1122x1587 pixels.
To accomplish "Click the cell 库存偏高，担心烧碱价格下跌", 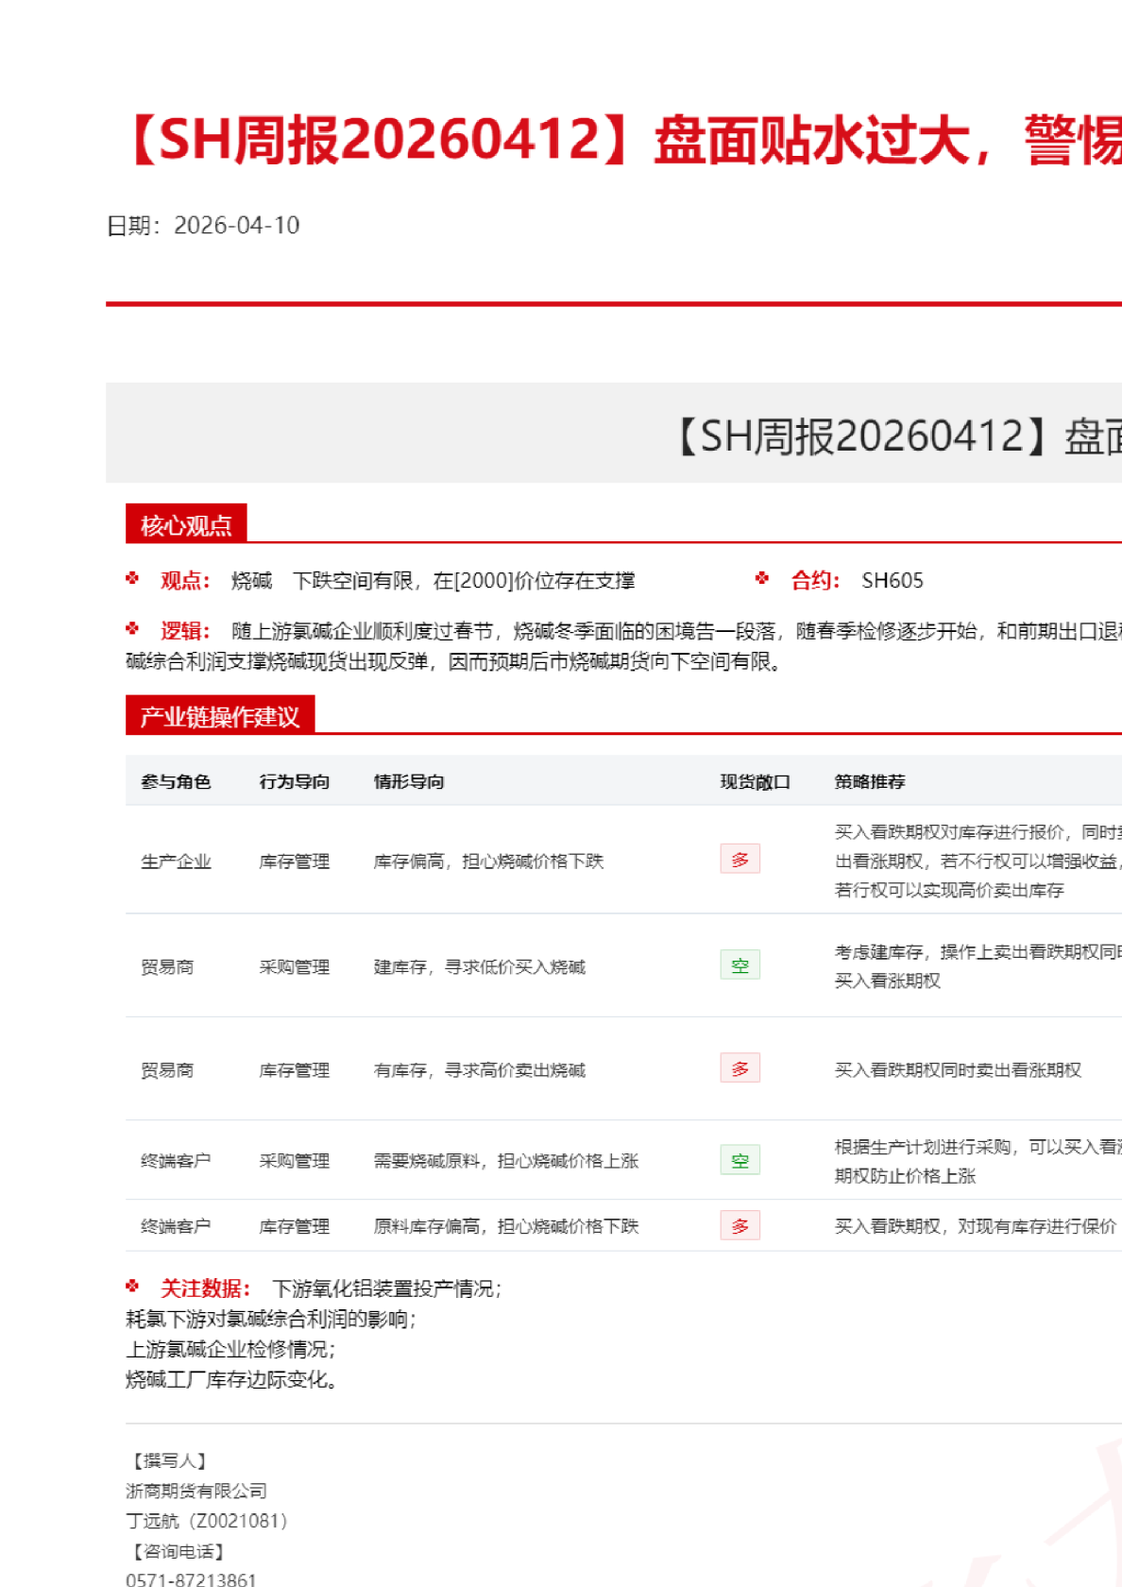I will (488, 861).
